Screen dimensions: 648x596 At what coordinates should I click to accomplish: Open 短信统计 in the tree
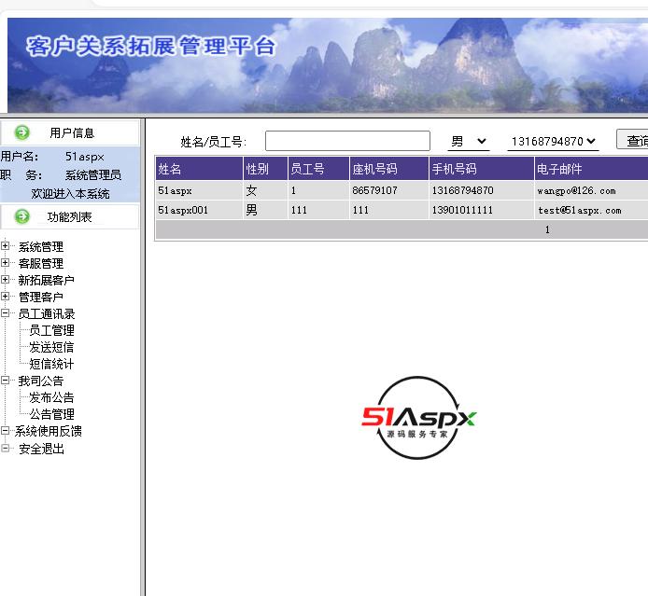51,364
